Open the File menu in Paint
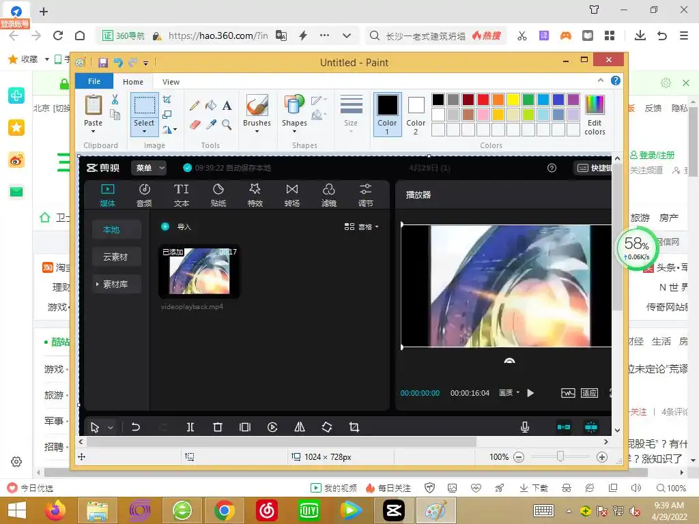The image size is (699, 524). pyautogui.click(x=94, y=81)
